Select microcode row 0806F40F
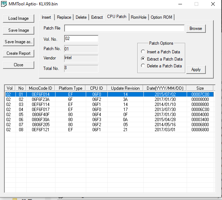 point(109,115)
